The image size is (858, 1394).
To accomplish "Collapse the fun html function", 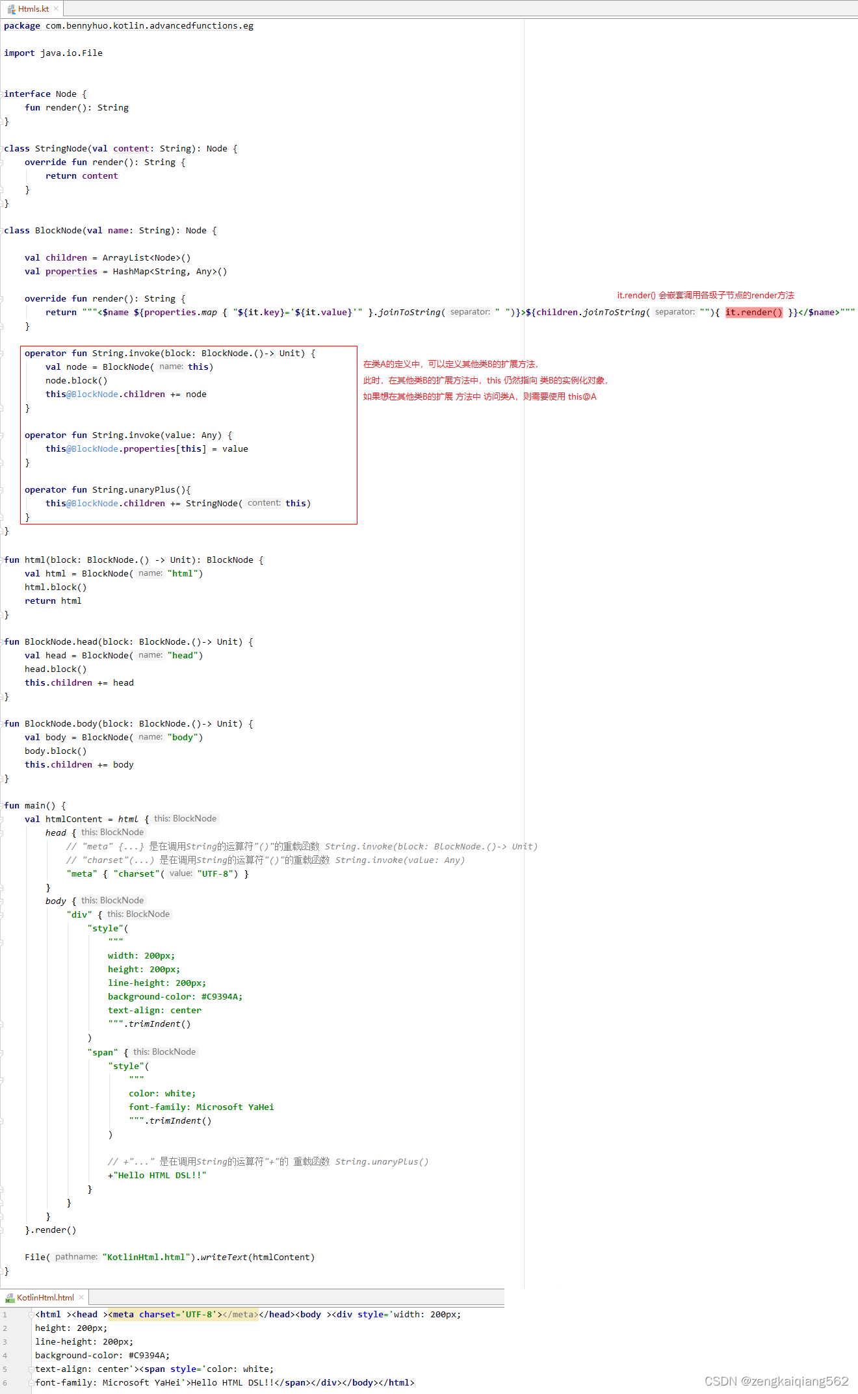I will [3, 560].
